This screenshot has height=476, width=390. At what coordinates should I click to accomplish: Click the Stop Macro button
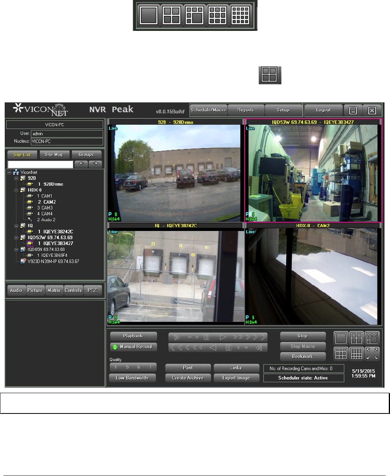click(x=303, y=346)
